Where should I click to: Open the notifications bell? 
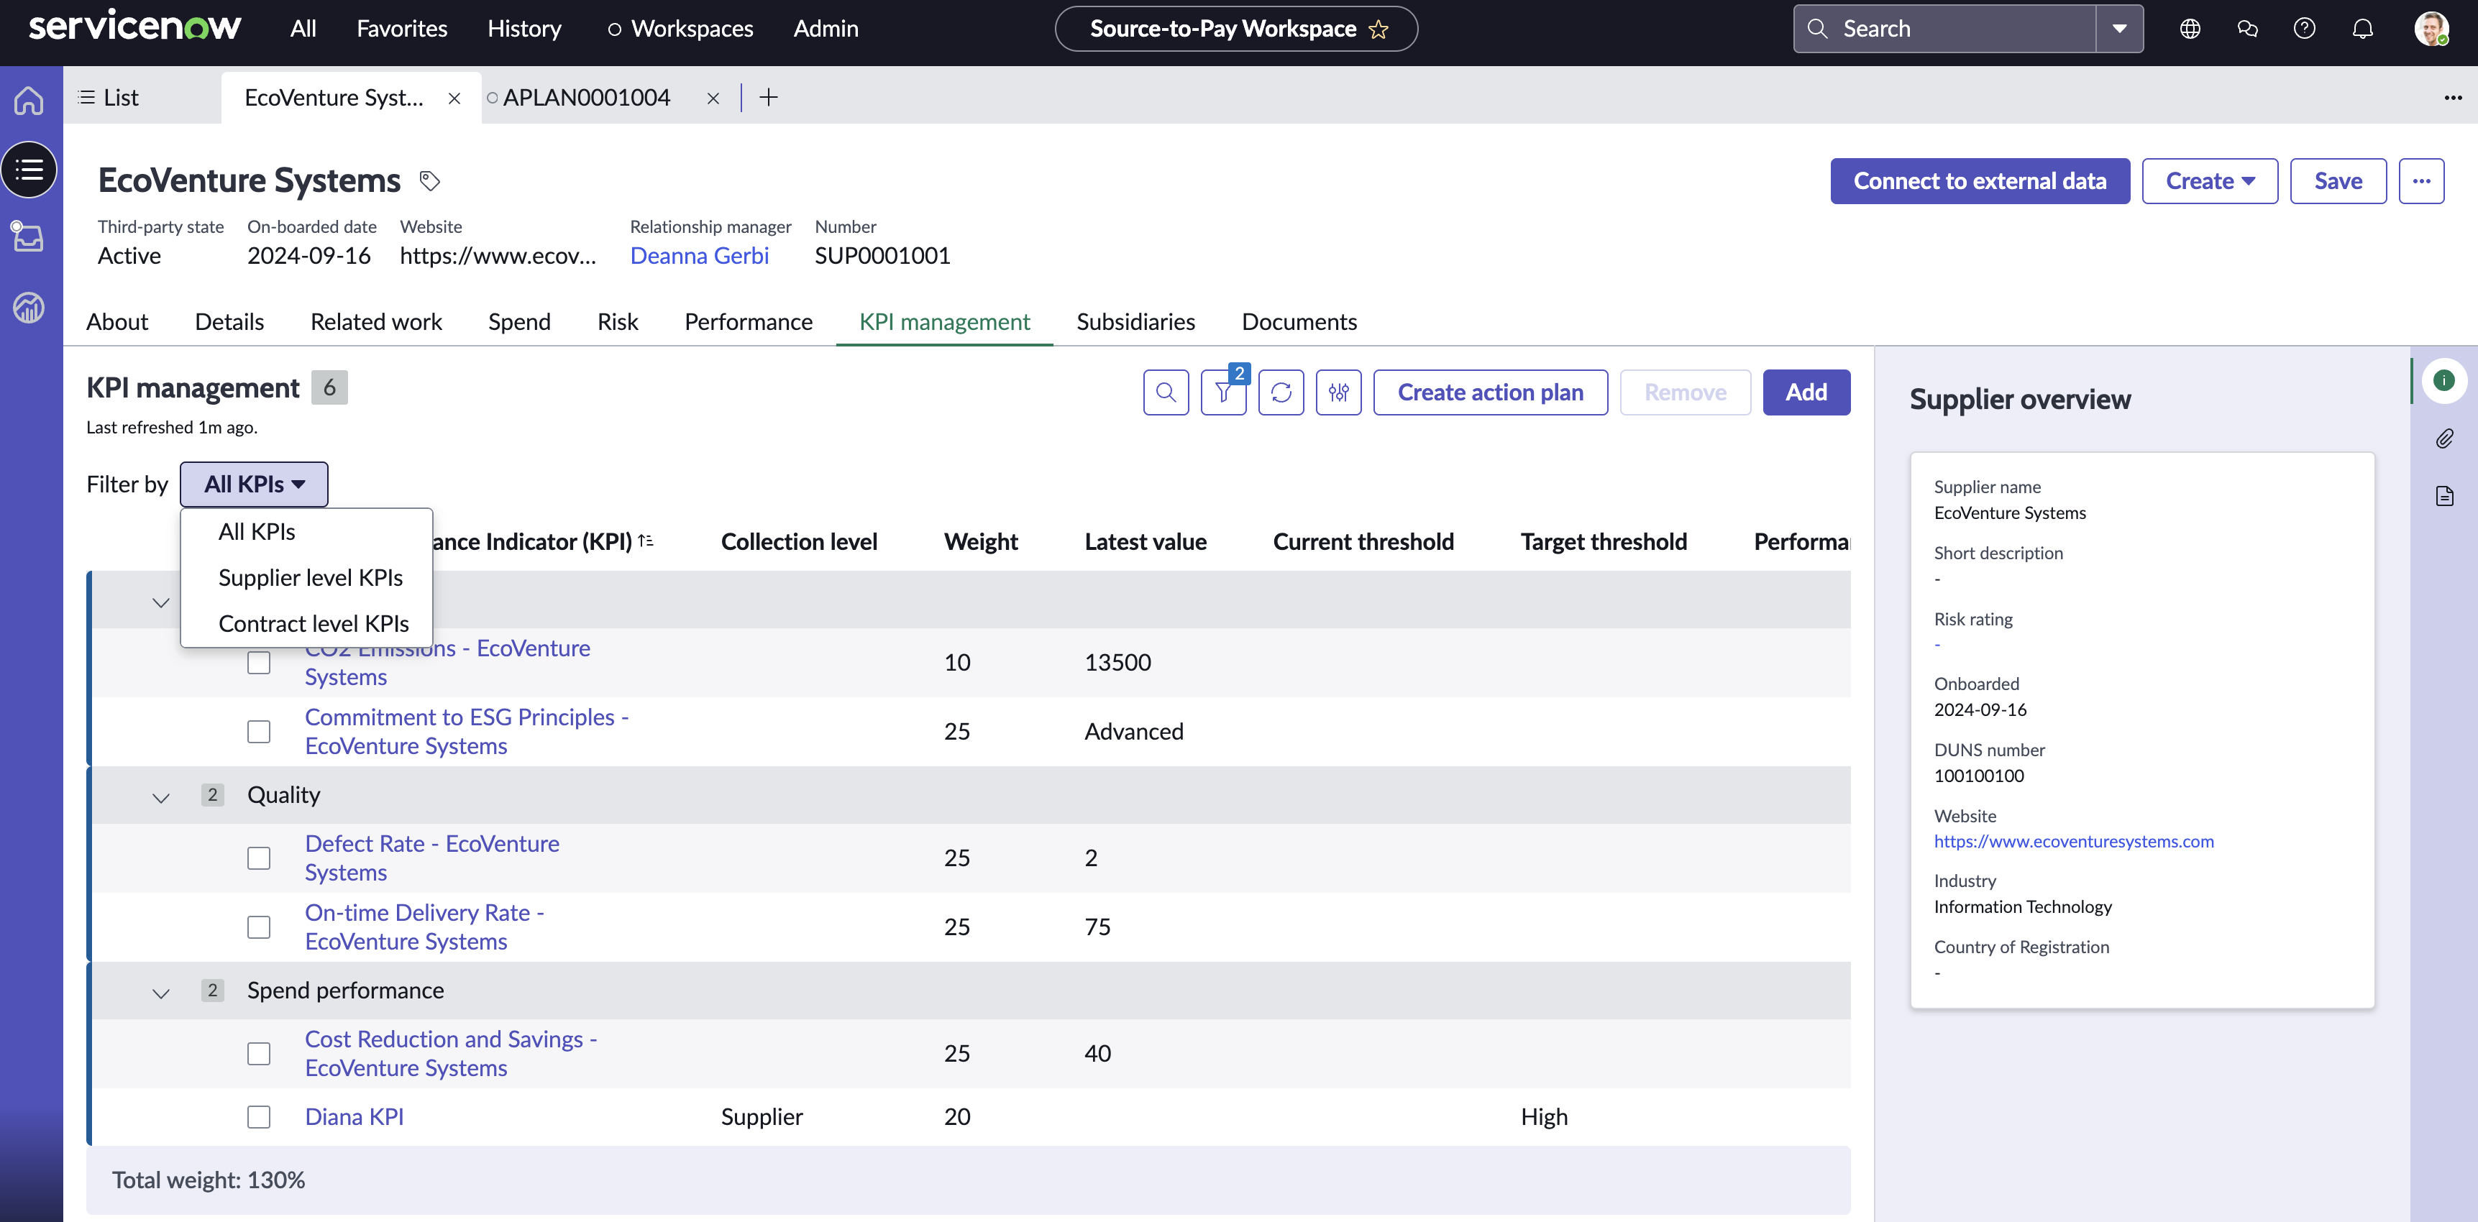2362,29
